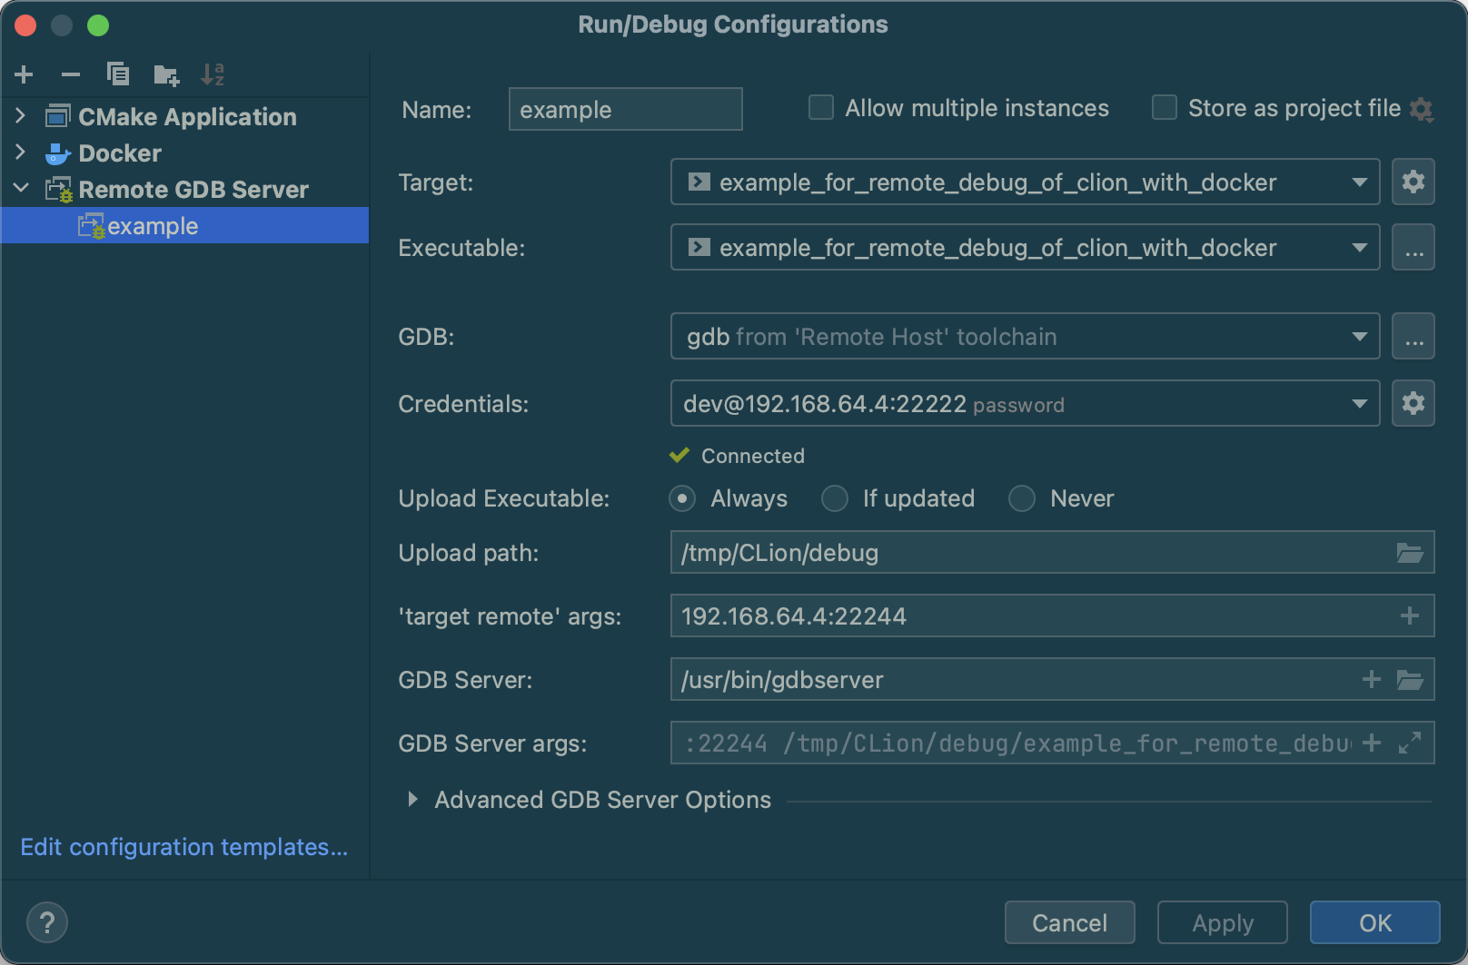Open the help question mark button
1468x965 pixels.
click(47, 923)
